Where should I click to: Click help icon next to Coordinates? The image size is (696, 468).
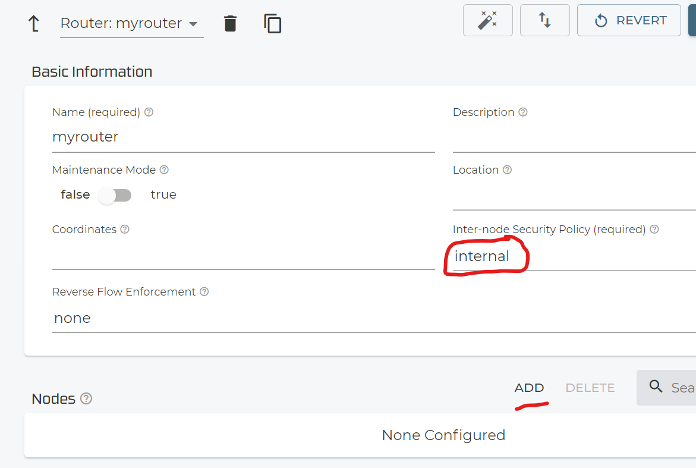(x=125, y=230)
